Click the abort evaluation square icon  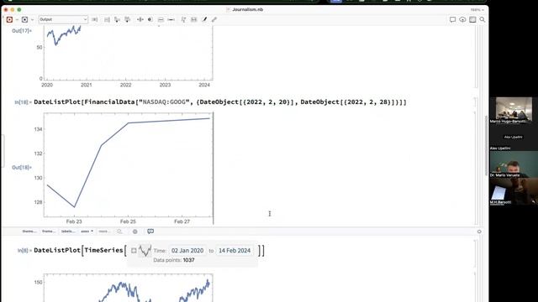pyautogui.click(x=24, y=19)
